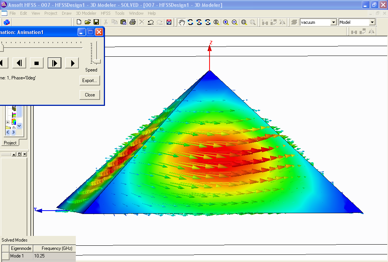This screenshot has height=262, width=388.
Task: Save the project with the floppy icon
Action: tap(96, 22)
